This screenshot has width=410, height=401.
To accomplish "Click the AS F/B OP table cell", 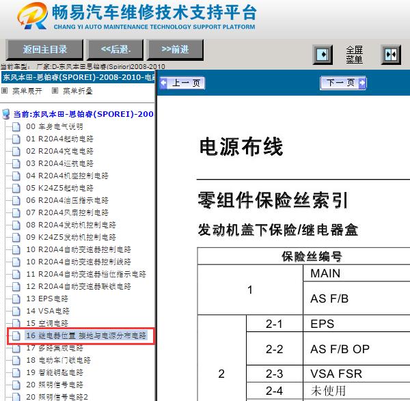I will pos(357,349).
